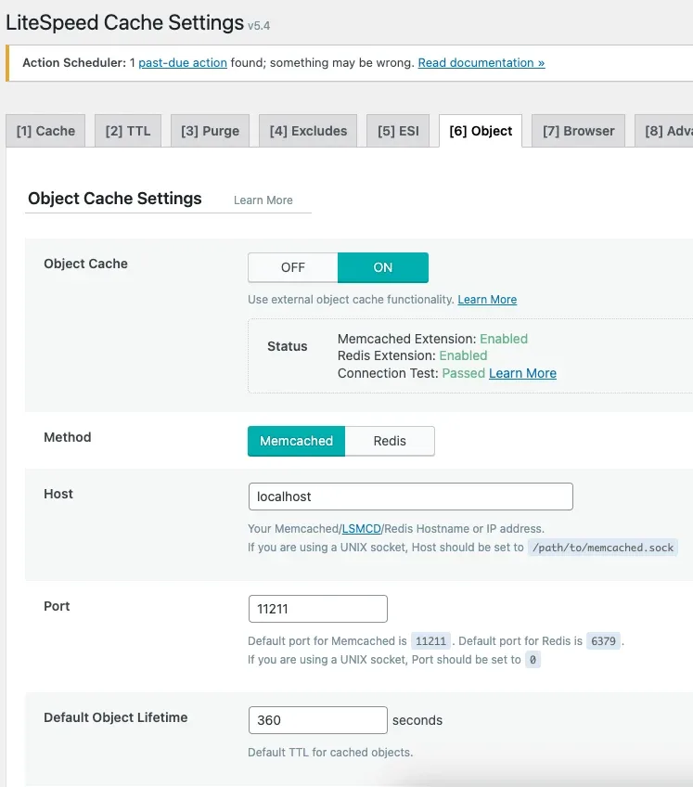Switch to the [7] Browser tab

tap(578, 131)
